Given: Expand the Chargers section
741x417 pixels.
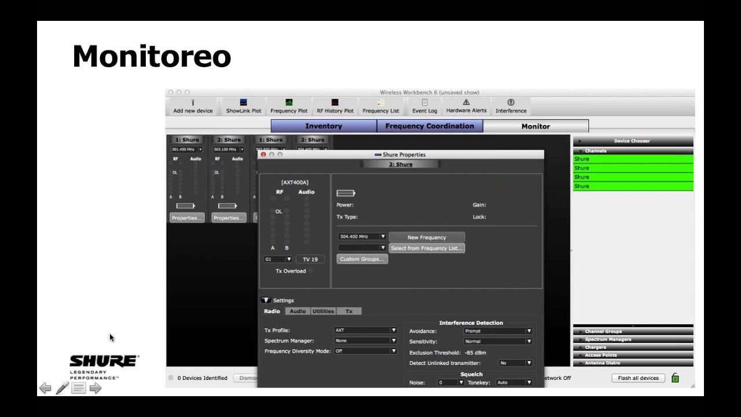Looking at the screenshot, I should coord(633,348).
